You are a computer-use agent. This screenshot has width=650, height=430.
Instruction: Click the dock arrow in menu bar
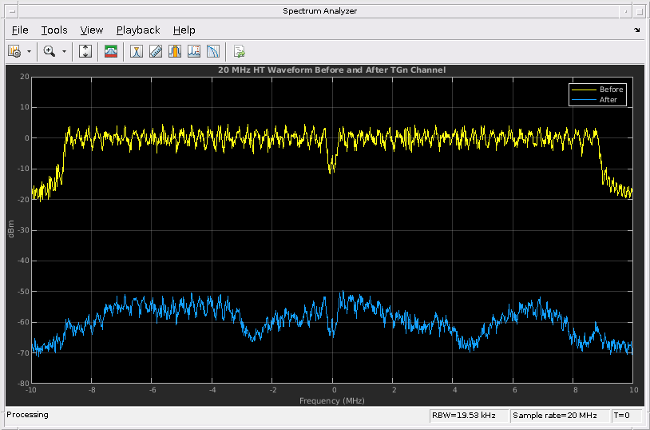click(x=636, y=30)
